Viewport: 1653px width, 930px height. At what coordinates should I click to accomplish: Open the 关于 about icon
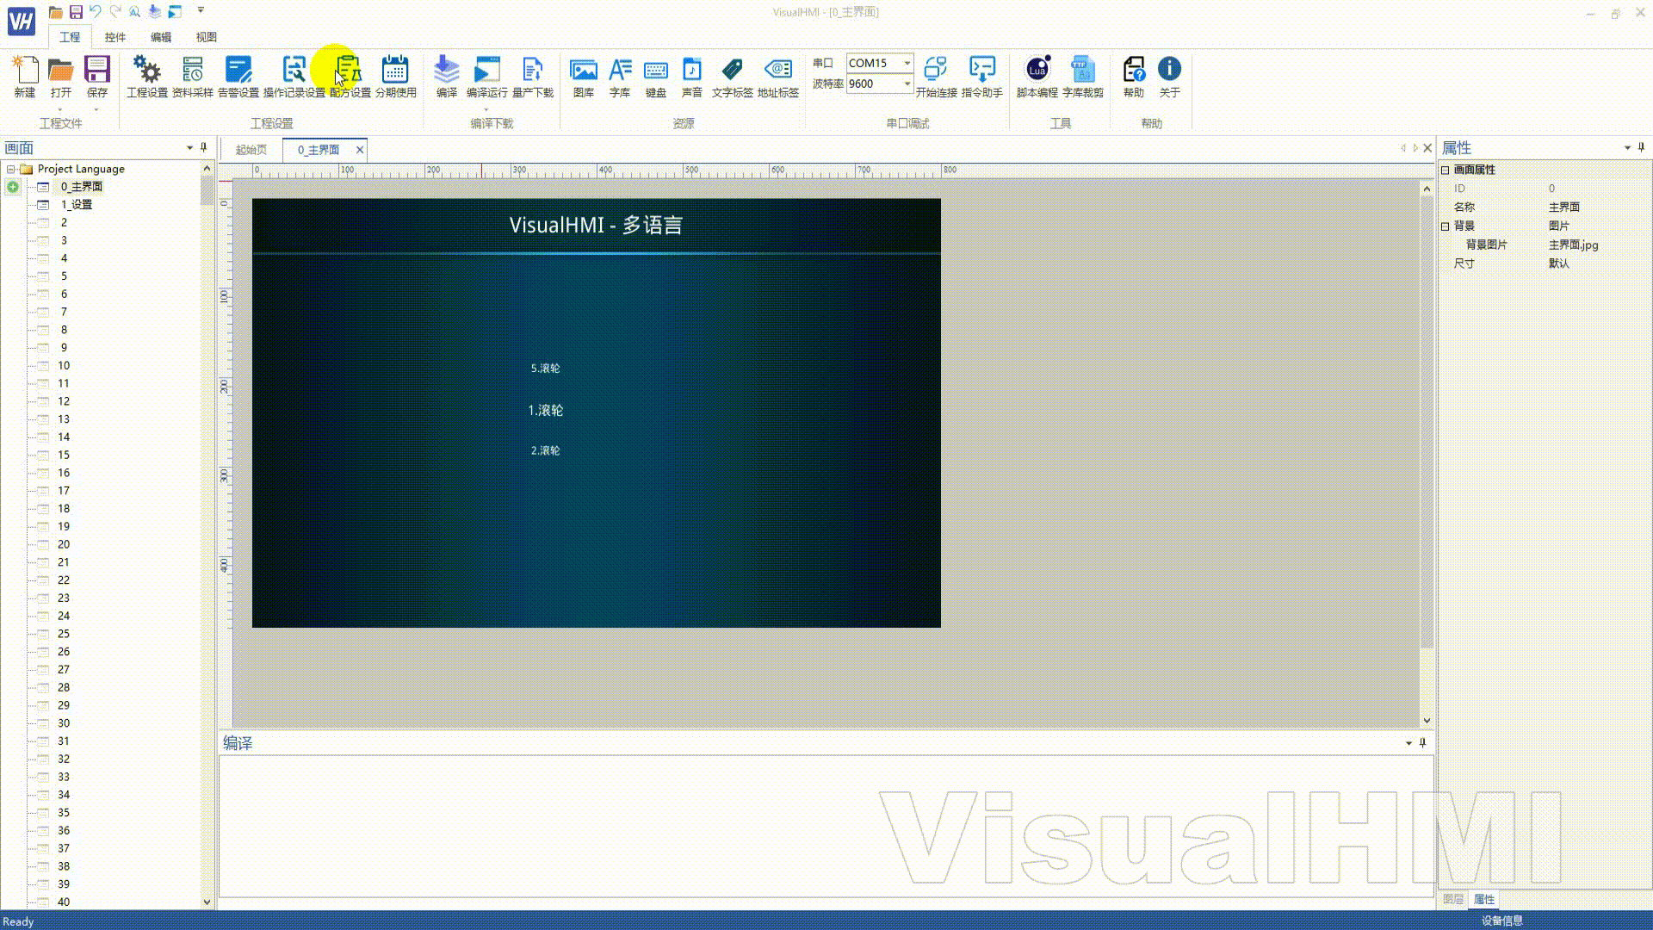pos(1169,77)
